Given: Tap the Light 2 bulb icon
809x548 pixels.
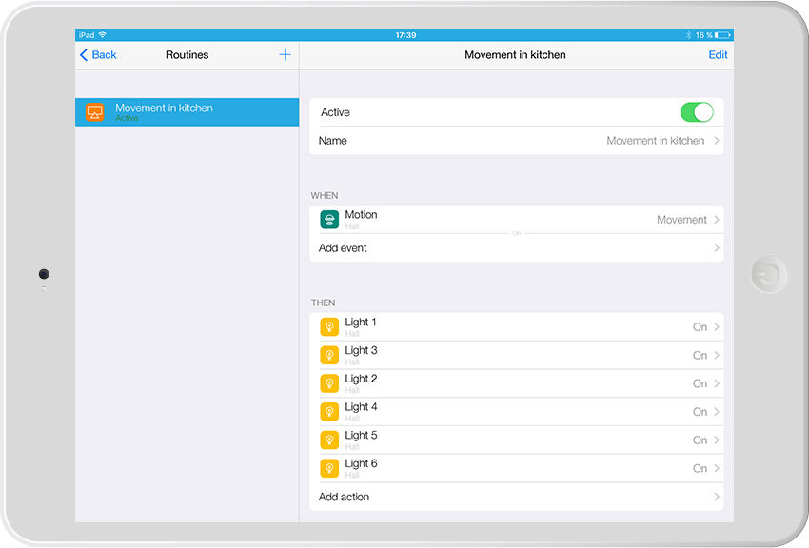Looking at the screenshot, I should (329, 383).
